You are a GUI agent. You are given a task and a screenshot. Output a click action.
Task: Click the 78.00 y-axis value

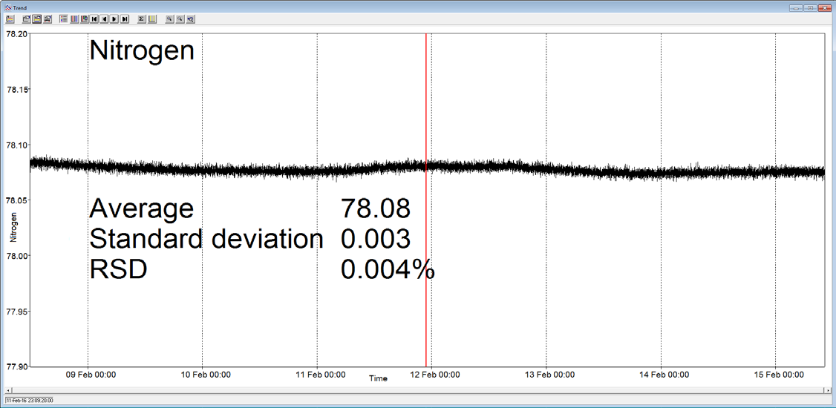[x=16, y=255]
